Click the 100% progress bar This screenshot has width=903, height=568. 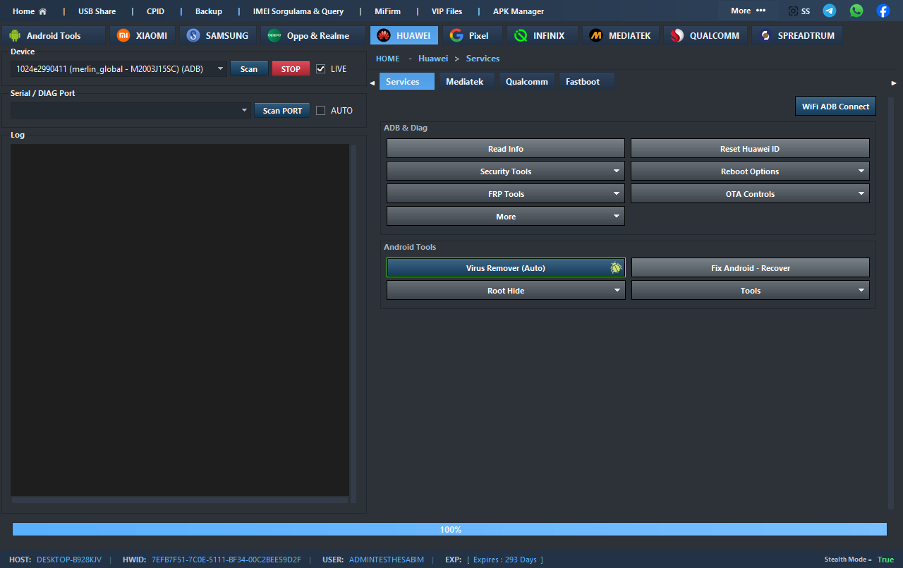point(449,529)
